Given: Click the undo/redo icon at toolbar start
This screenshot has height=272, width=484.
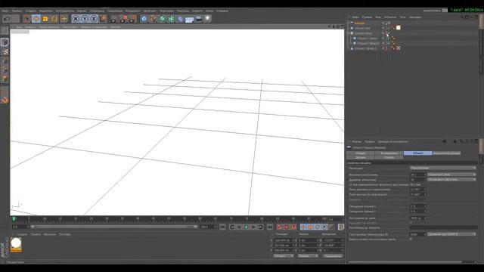Looking at the screenshot, I should coord(11,19).
